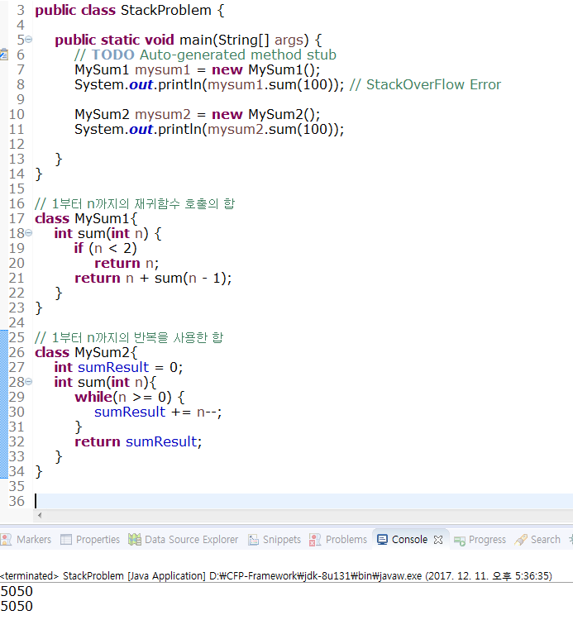Image resolution: width=573 pixels, height=639 pixels.
Task: Close the Console view with its X icon
Action: click(x=438, y=540)
